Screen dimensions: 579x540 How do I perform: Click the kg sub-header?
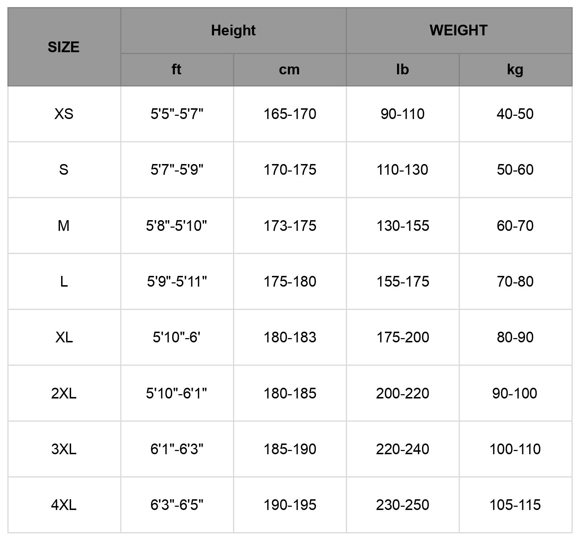coord(515,70)
